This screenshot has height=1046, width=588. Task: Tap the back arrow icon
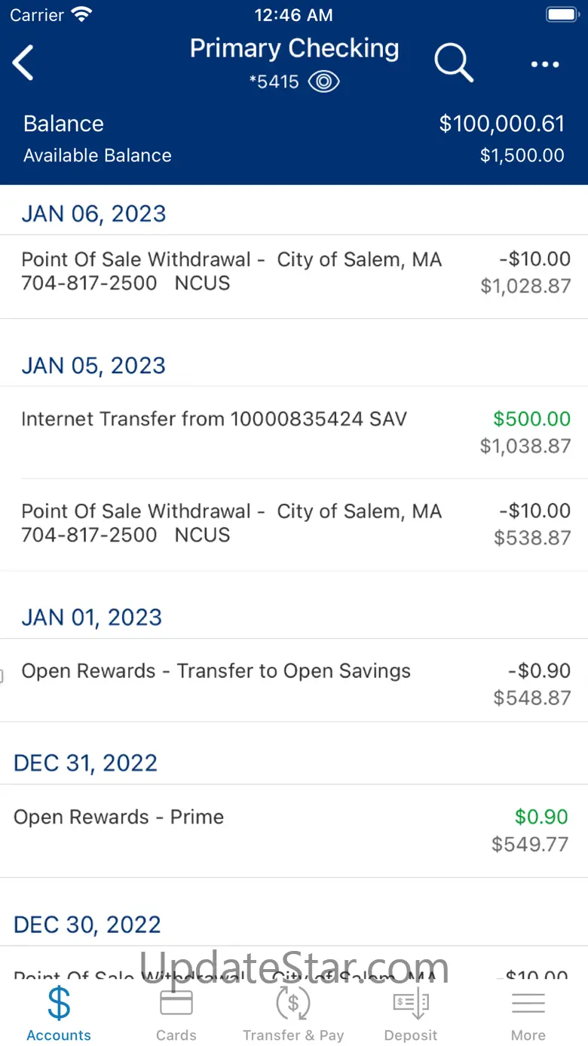(24, 63)
